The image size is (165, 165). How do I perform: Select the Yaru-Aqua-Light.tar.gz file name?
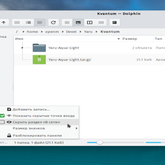point(69,60)
